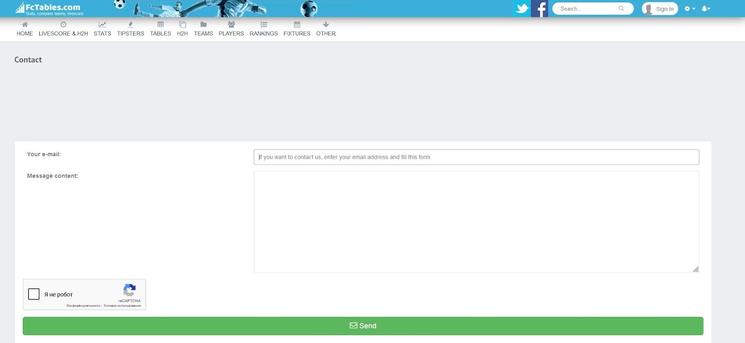Open the STATS menu label
745x343 pixels.
coord(102,34)
